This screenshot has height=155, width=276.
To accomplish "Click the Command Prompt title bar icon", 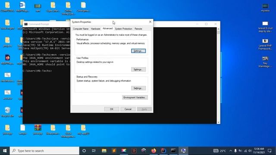I will click(x=26, y=24).
